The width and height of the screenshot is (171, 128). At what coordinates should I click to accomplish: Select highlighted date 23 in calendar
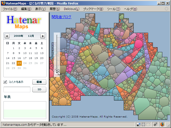[x=19, y=63]
